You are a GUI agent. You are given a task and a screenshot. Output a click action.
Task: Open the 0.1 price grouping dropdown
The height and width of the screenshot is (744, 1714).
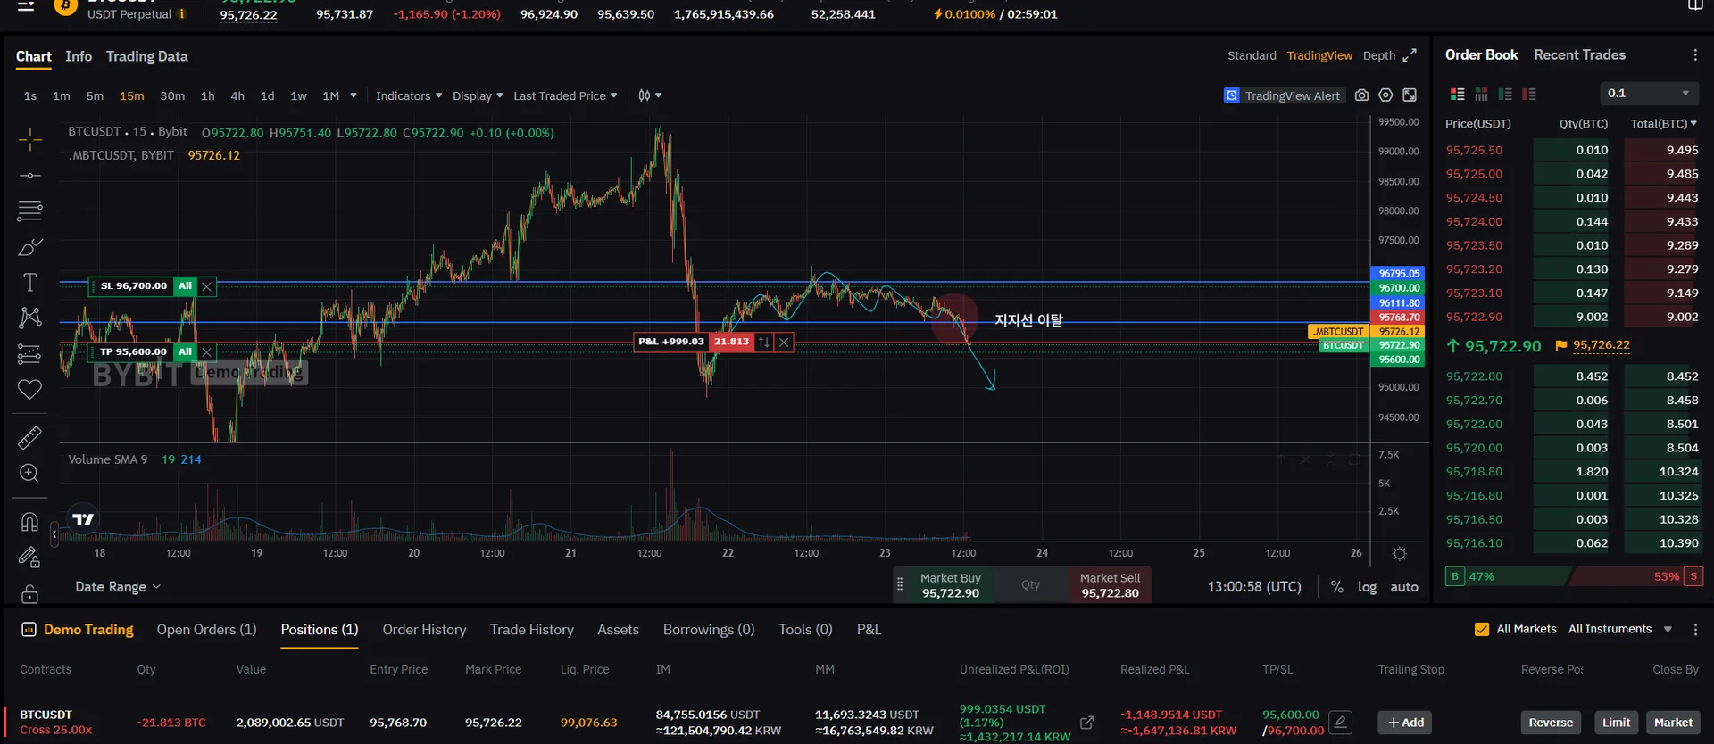point(1648,93)
